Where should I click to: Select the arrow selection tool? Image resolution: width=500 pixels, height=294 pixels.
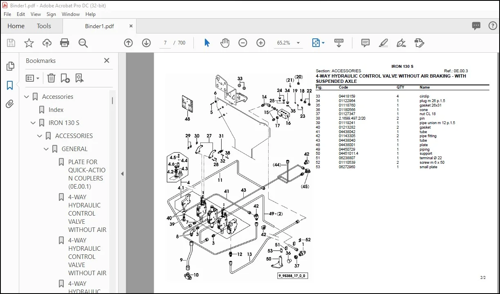pos(207,43)
